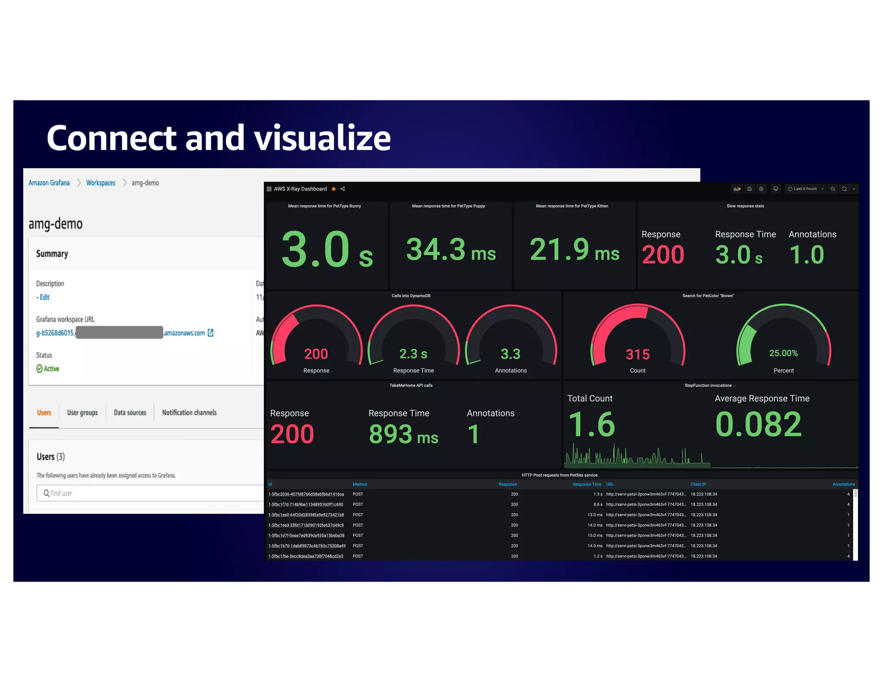Click the Add panel icon in Grafana toolbar
Viewport: 883px width, 682px height.
(x=737, y=189)
